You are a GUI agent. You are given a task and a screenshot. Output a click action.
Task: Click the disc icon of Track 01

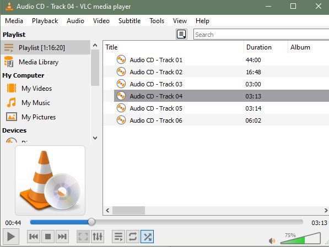coord(121,59)
